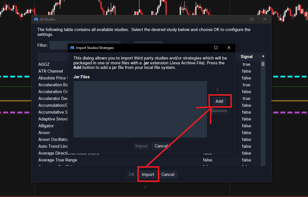Image resolution: width=308 pixels, height=197 pixels.
Task: Click the Signal value false in Alligator row
Action: point(247,126)
